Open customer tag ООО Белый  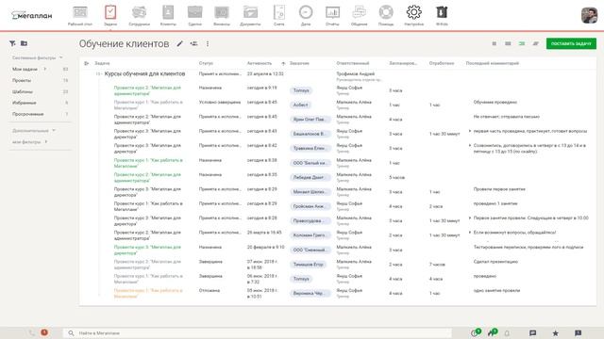(310, 163)
